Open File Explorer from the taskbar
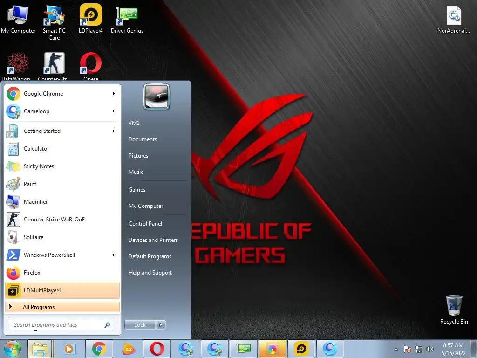Screen dimensions: 477x358 click(x=40, y=349)
